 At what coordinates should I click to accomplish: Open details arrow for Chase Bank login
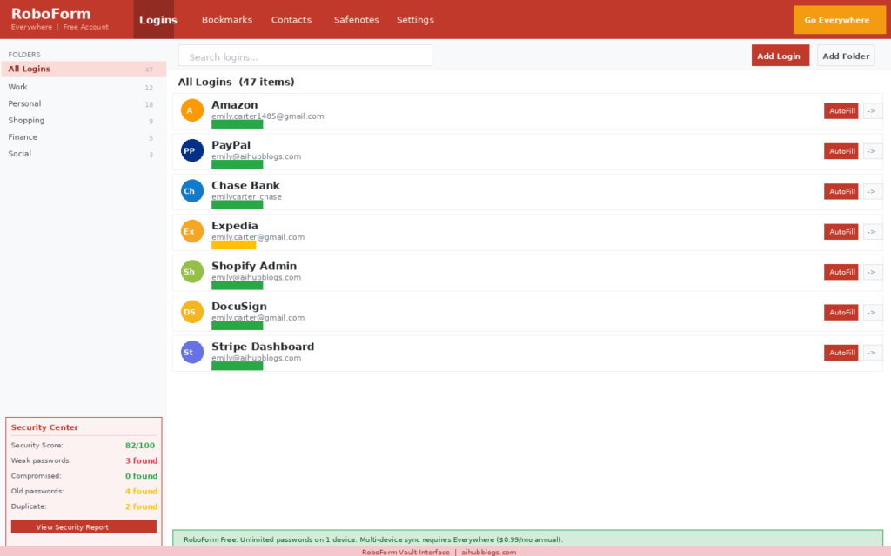tap(872, 191)
